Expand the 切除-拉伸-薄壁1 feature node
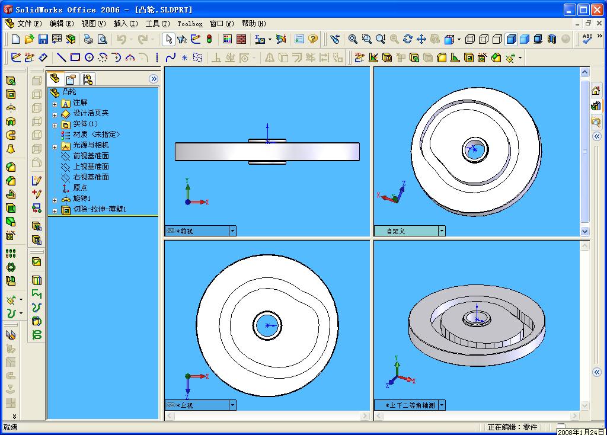Viewport: 607px width, 435px height. [55, 211]
